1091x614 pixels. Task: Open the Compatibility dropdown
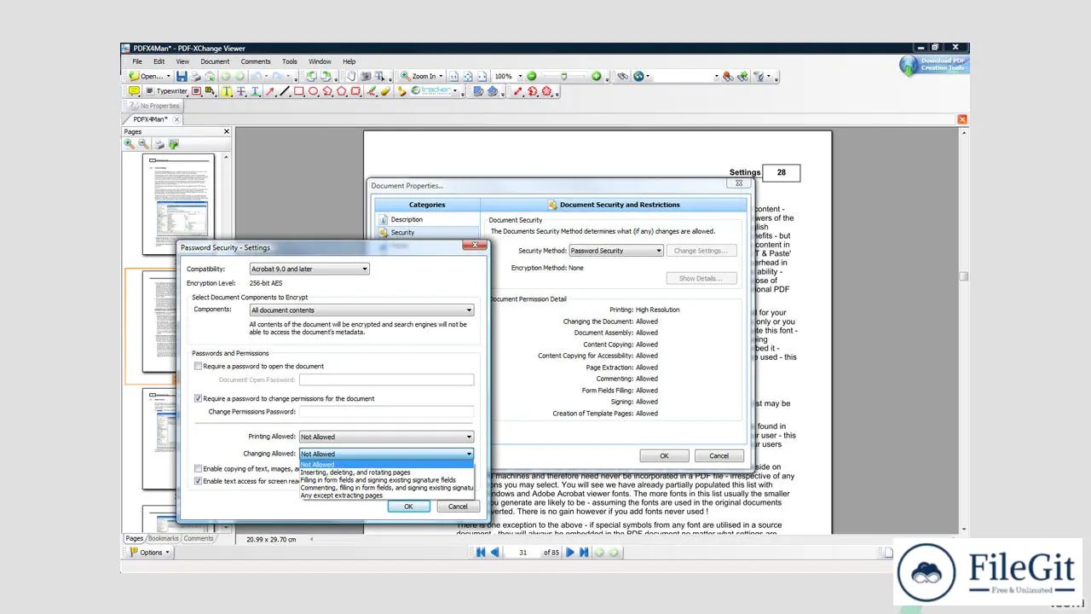point(309,269)
